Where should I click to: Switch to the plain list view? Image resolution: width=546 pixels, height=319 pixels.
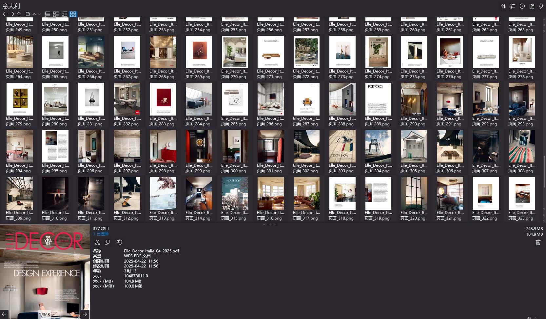48,14
